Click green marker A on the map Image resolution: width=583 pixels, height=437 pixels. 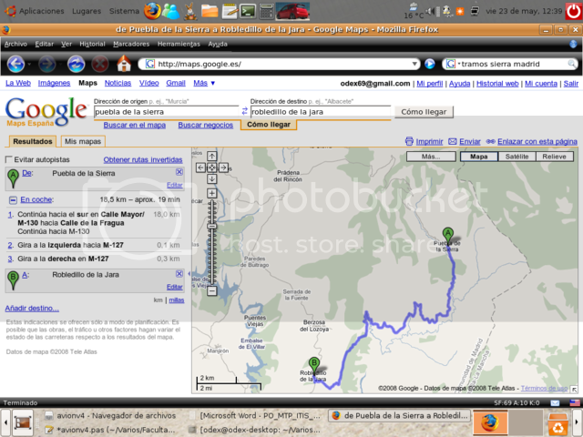(447, 234)
